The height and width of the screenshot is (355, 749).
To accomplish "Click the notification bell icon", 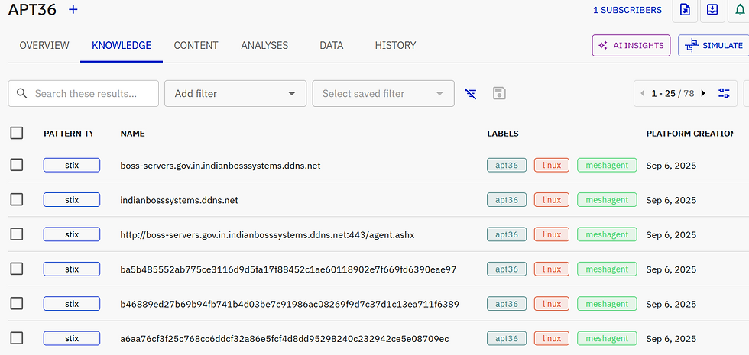I will (740, 10).
